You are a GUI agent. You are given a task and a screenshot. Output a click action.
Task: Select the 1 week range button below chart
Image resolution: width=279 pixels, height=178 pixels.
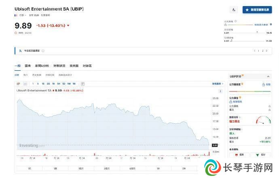55,168
